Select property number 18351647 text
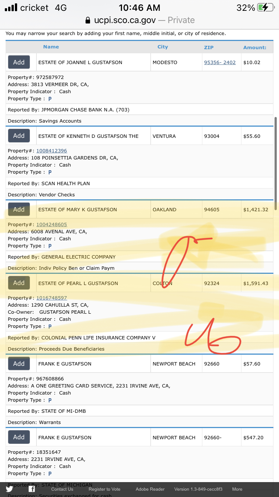 pyautogui.click(x=48, y=452)
